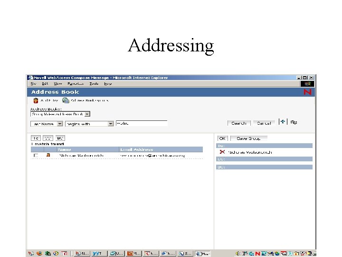Click the red Novell N logo

coord(307,92)
